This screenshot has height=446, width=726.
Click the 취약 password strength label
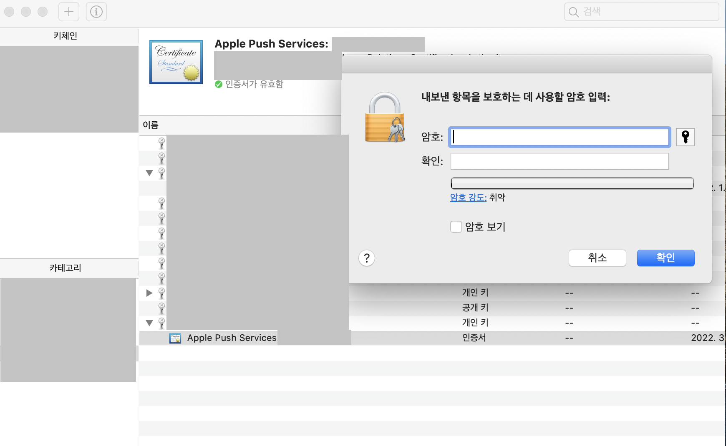click(497, 198)
